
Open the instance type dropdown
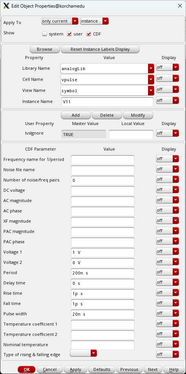click(x=95, y=21)
